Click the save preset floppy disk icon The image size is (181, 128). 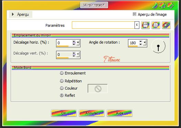(146, 25)
